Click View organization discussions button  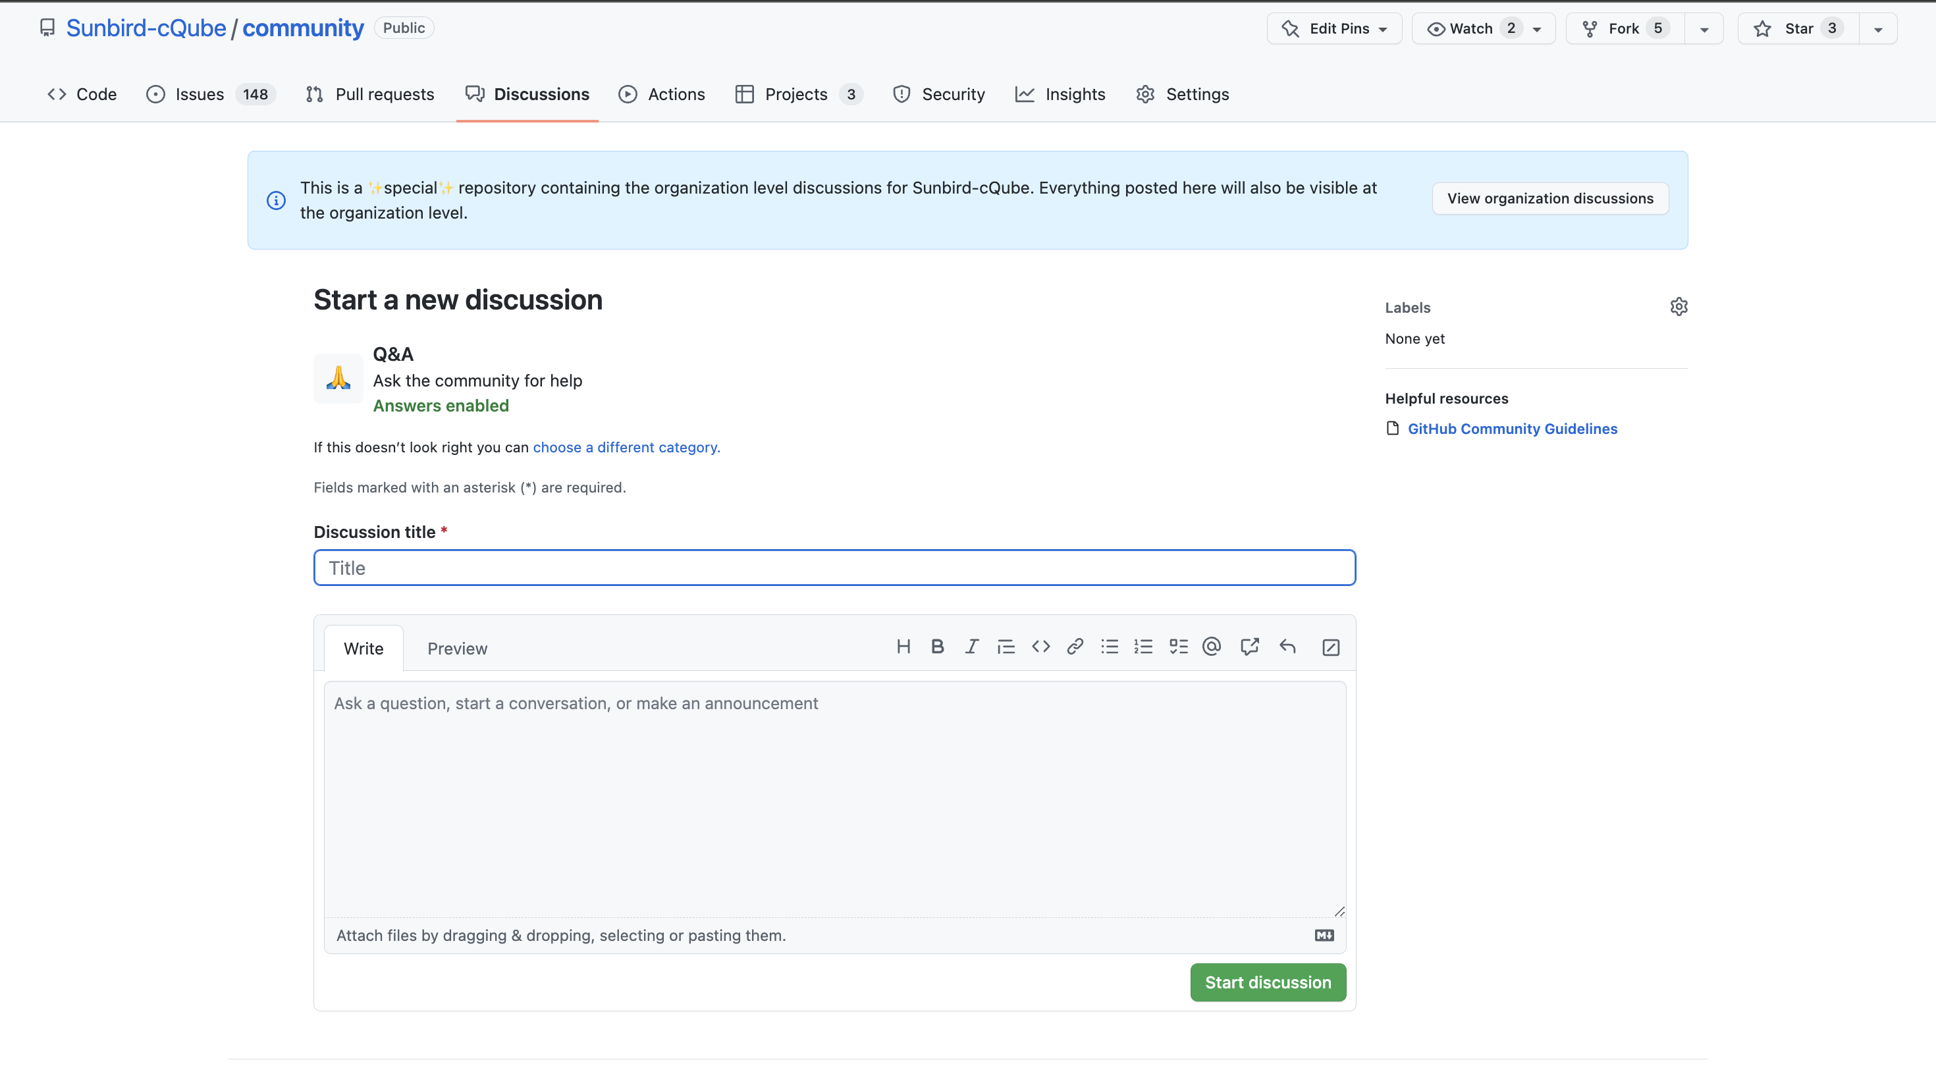tap(1549, 198)
